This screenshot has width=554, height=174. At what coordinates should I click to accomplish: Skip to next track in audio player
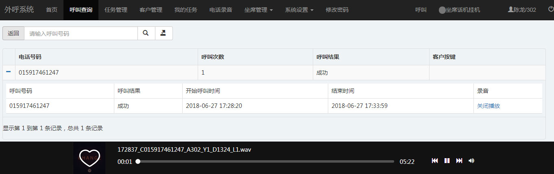(x=459, y=161)
